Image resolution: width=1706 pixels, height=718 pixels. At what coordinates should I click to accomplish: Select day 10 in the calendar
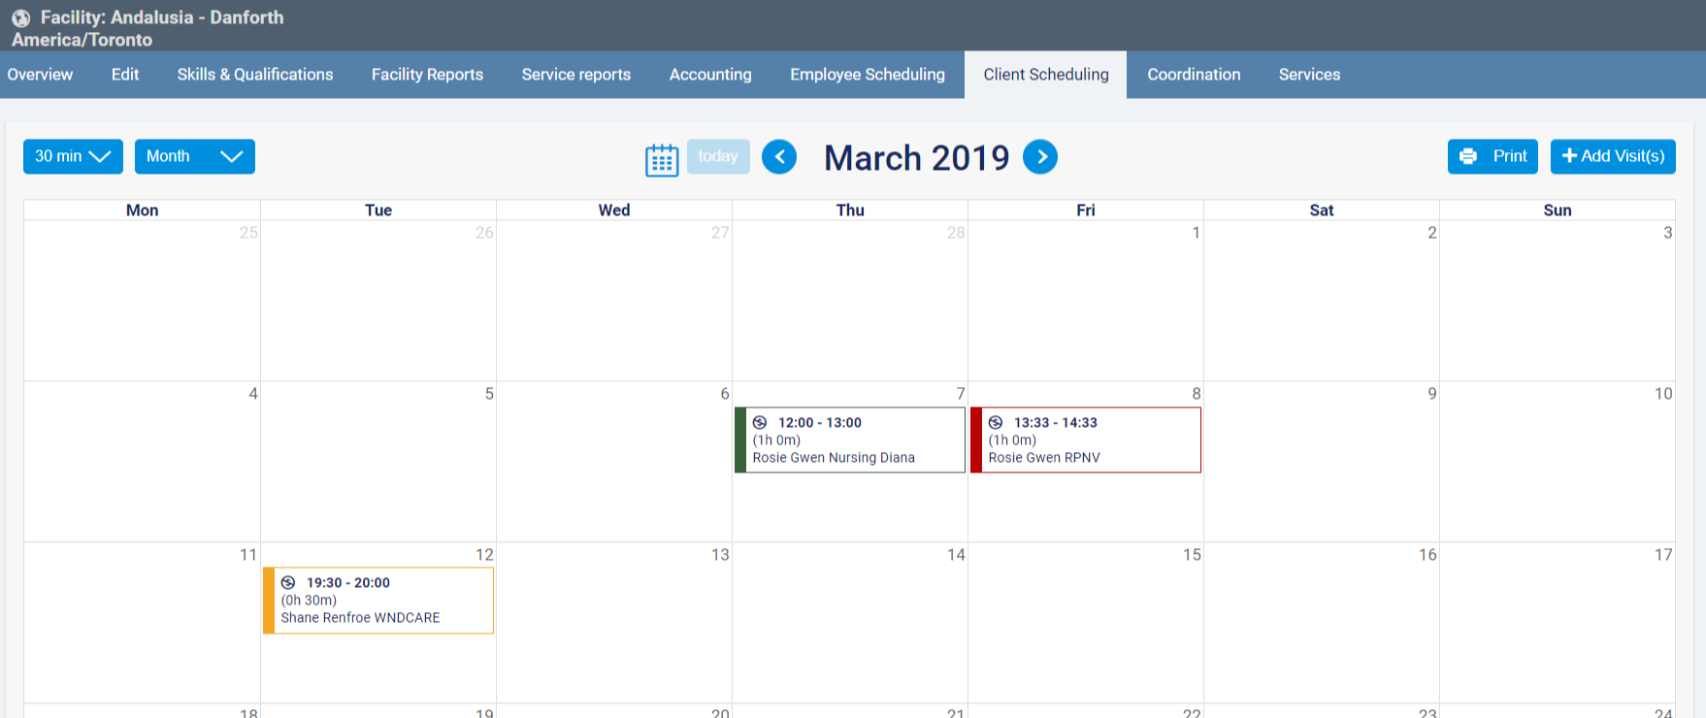(1663, 394)
